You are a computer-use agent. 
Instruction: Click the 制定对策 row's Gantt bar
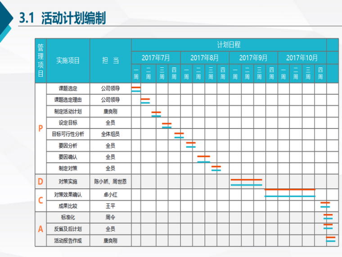point(216,168)
